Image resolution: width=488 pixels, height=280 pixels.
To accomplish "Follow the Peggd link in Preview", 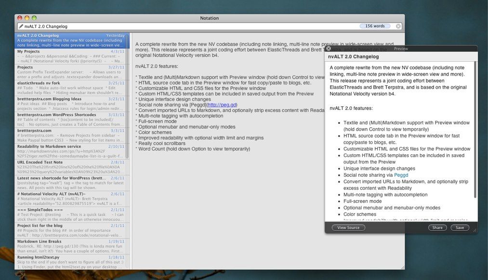I will pos(401,175).
